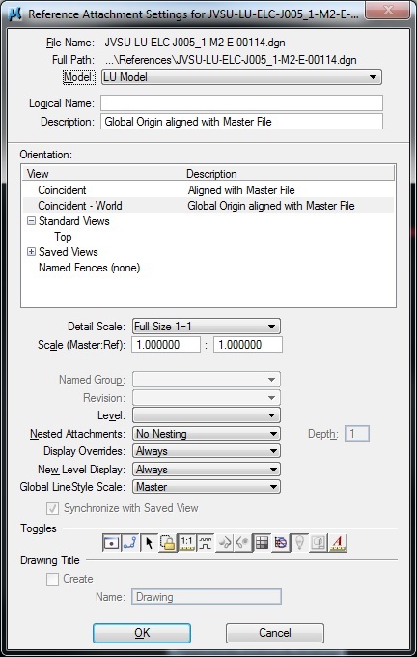Viewport: 417px width, 657px height.
Task: Collapse the Standard Views tree node
Action: [31, 221]
